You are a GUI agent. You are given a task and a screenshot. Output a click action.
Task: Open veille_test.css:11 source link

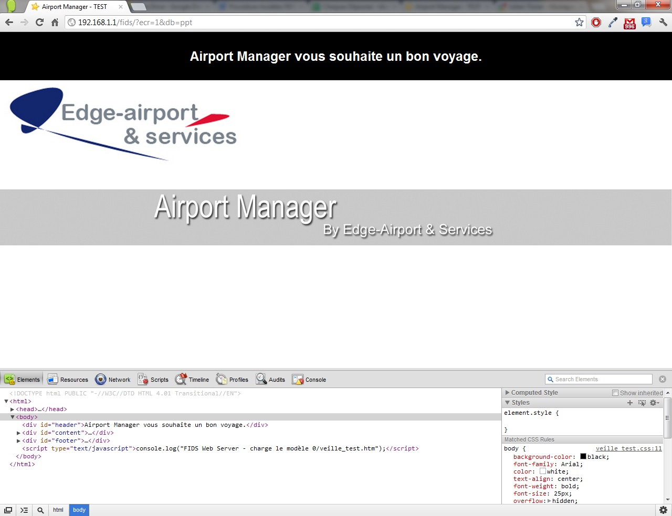pyautogui.click(x=628, y=448)
